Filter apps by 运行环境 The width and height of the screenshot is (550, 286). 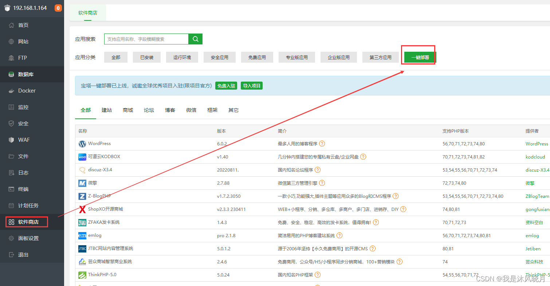(x=182, y=57)
